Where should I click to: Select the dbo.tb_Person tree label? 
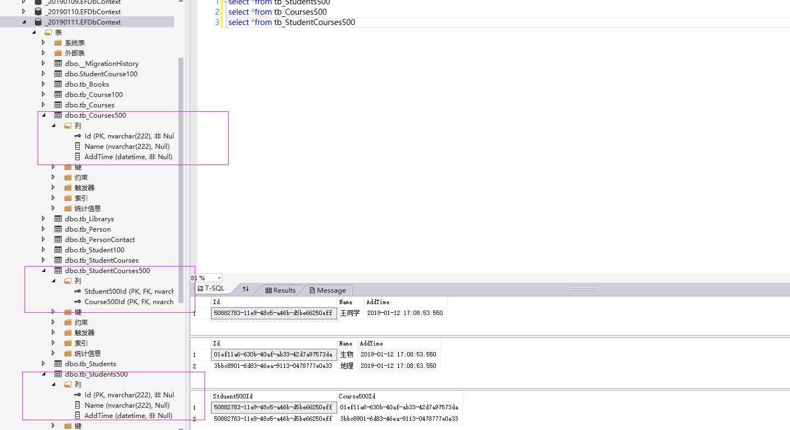click(88, 229)
